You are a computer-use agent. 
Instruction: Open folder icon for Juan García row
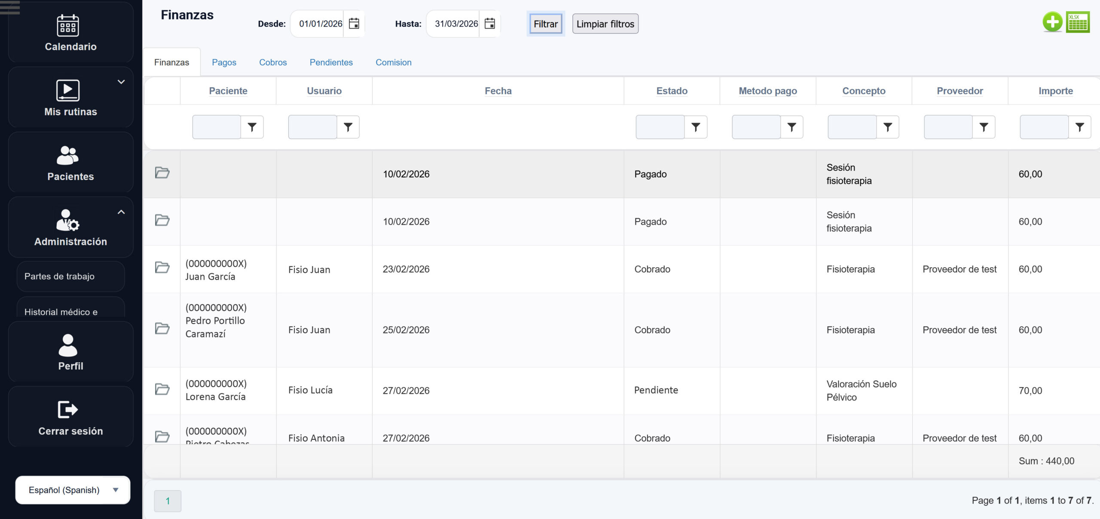tap(162, 268)
